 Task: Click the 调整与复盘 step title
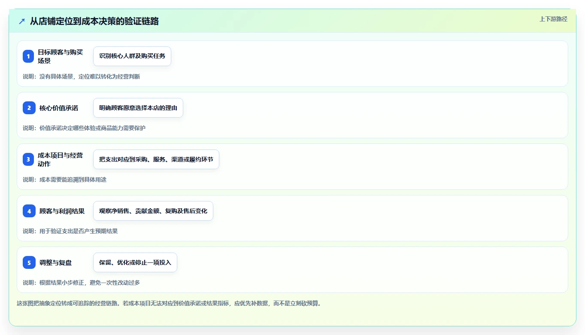point(55,262)
